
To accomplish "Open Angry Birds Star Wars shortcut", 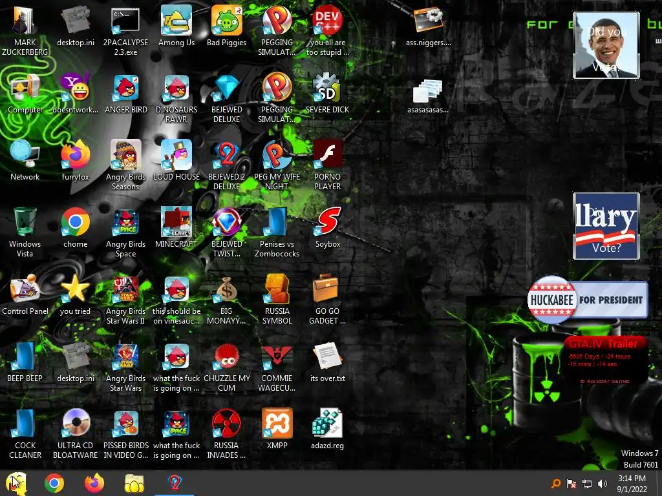I will pyautogui.click(x=126, y=366).
